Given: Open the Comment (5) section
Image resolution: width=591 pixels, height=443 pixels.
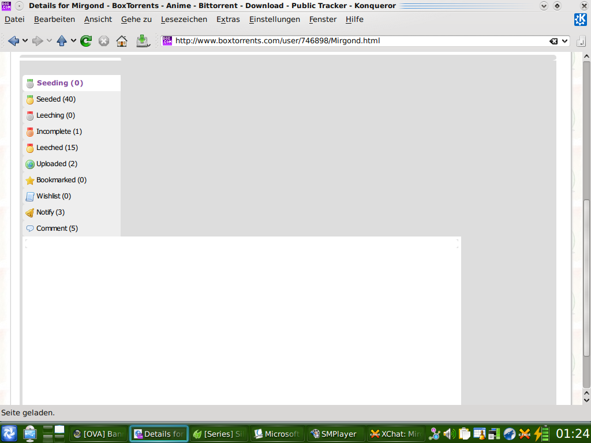Looking at the screenshot, I should pyautogui.click(x=57, y=228).
